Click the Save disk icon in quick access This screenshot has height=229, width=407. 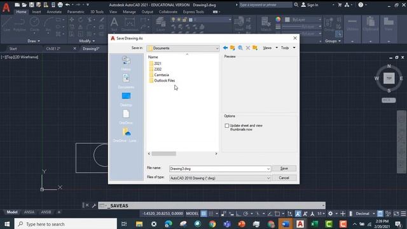tap(31, 4)
